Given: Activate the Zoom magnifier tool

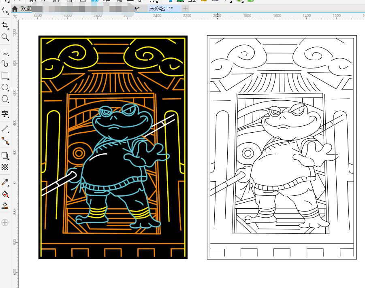Looking at the screenshot, I should (5, 37).
